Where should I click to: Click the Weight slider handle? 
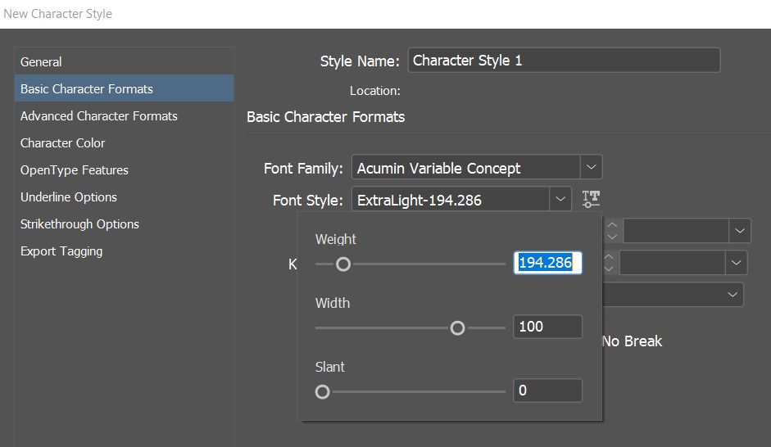coord(343,264)
